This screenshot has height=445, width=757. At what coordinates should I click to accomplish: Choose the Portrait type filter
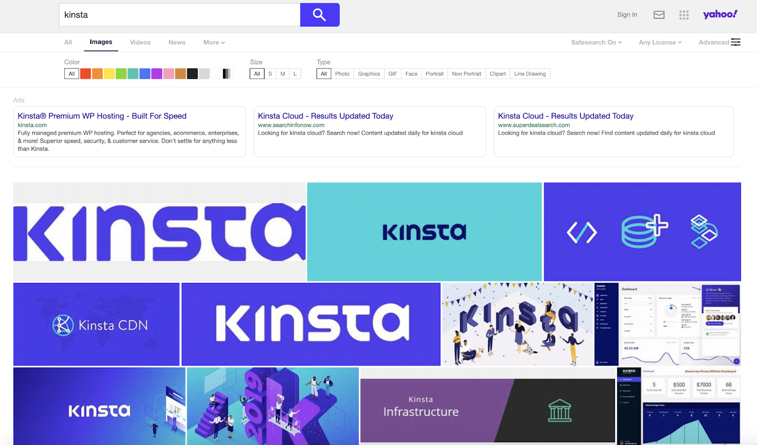click(435, 74)
